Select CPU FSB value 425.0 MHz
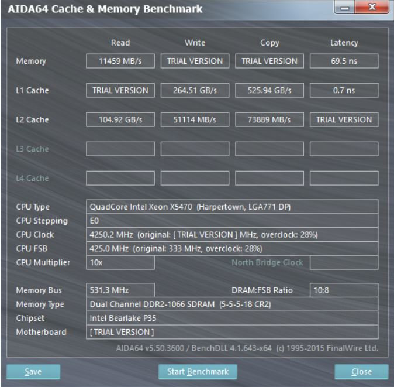This screenshot has height=387, width=394. 232,249
